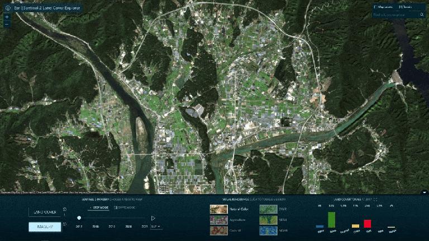Select the SWIR rendering thumbnail
Image resolution: width=429 pixels, height=241 pixels.
point(268,209)
